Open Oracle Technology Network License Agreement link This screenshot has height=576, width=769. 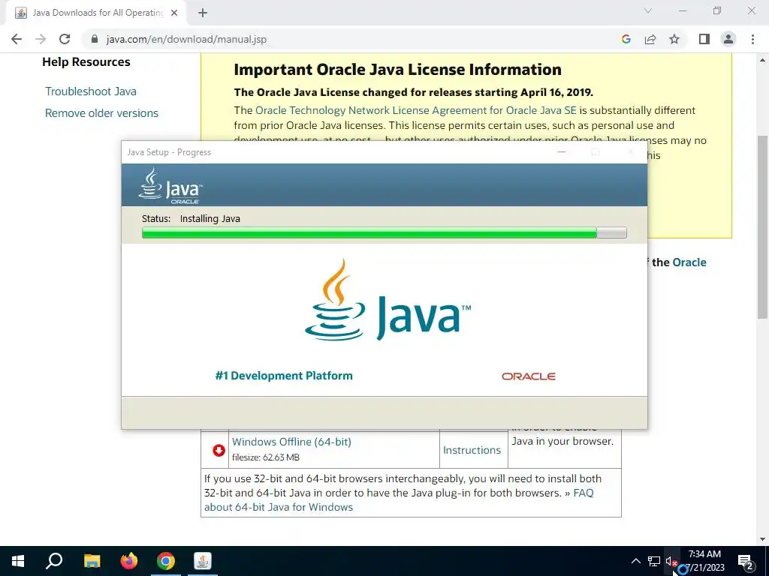click(x=415, y=111)
